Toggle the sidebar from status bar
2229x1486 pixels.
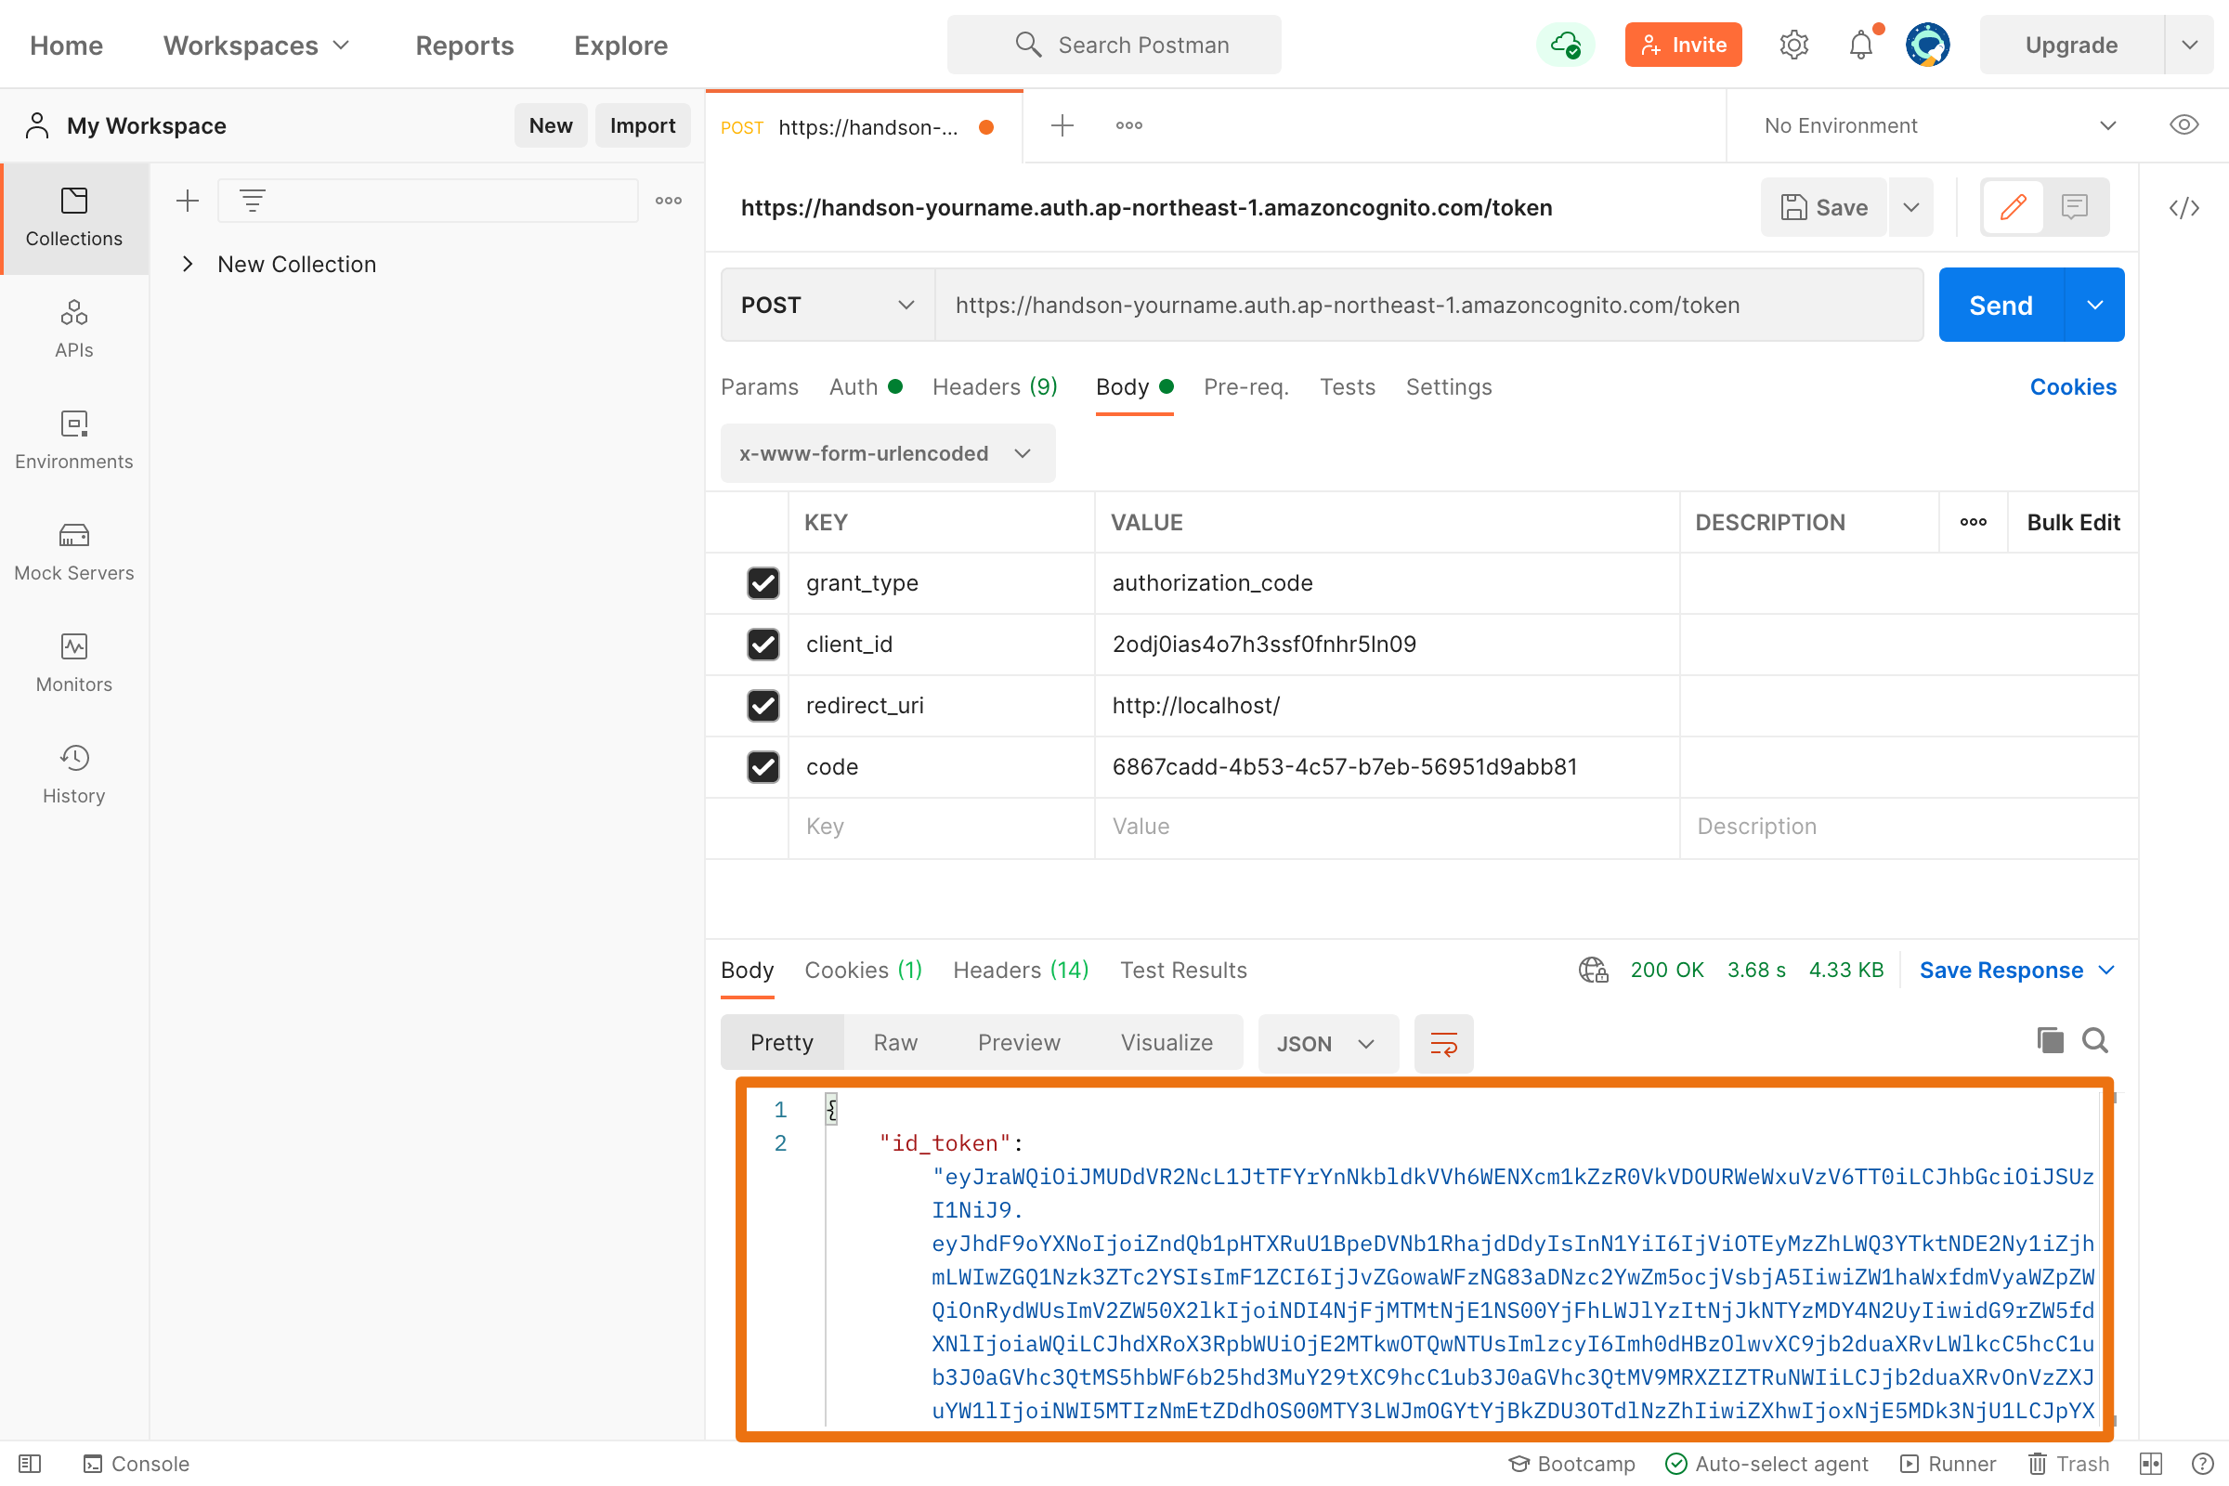[x=31, y=1464]
